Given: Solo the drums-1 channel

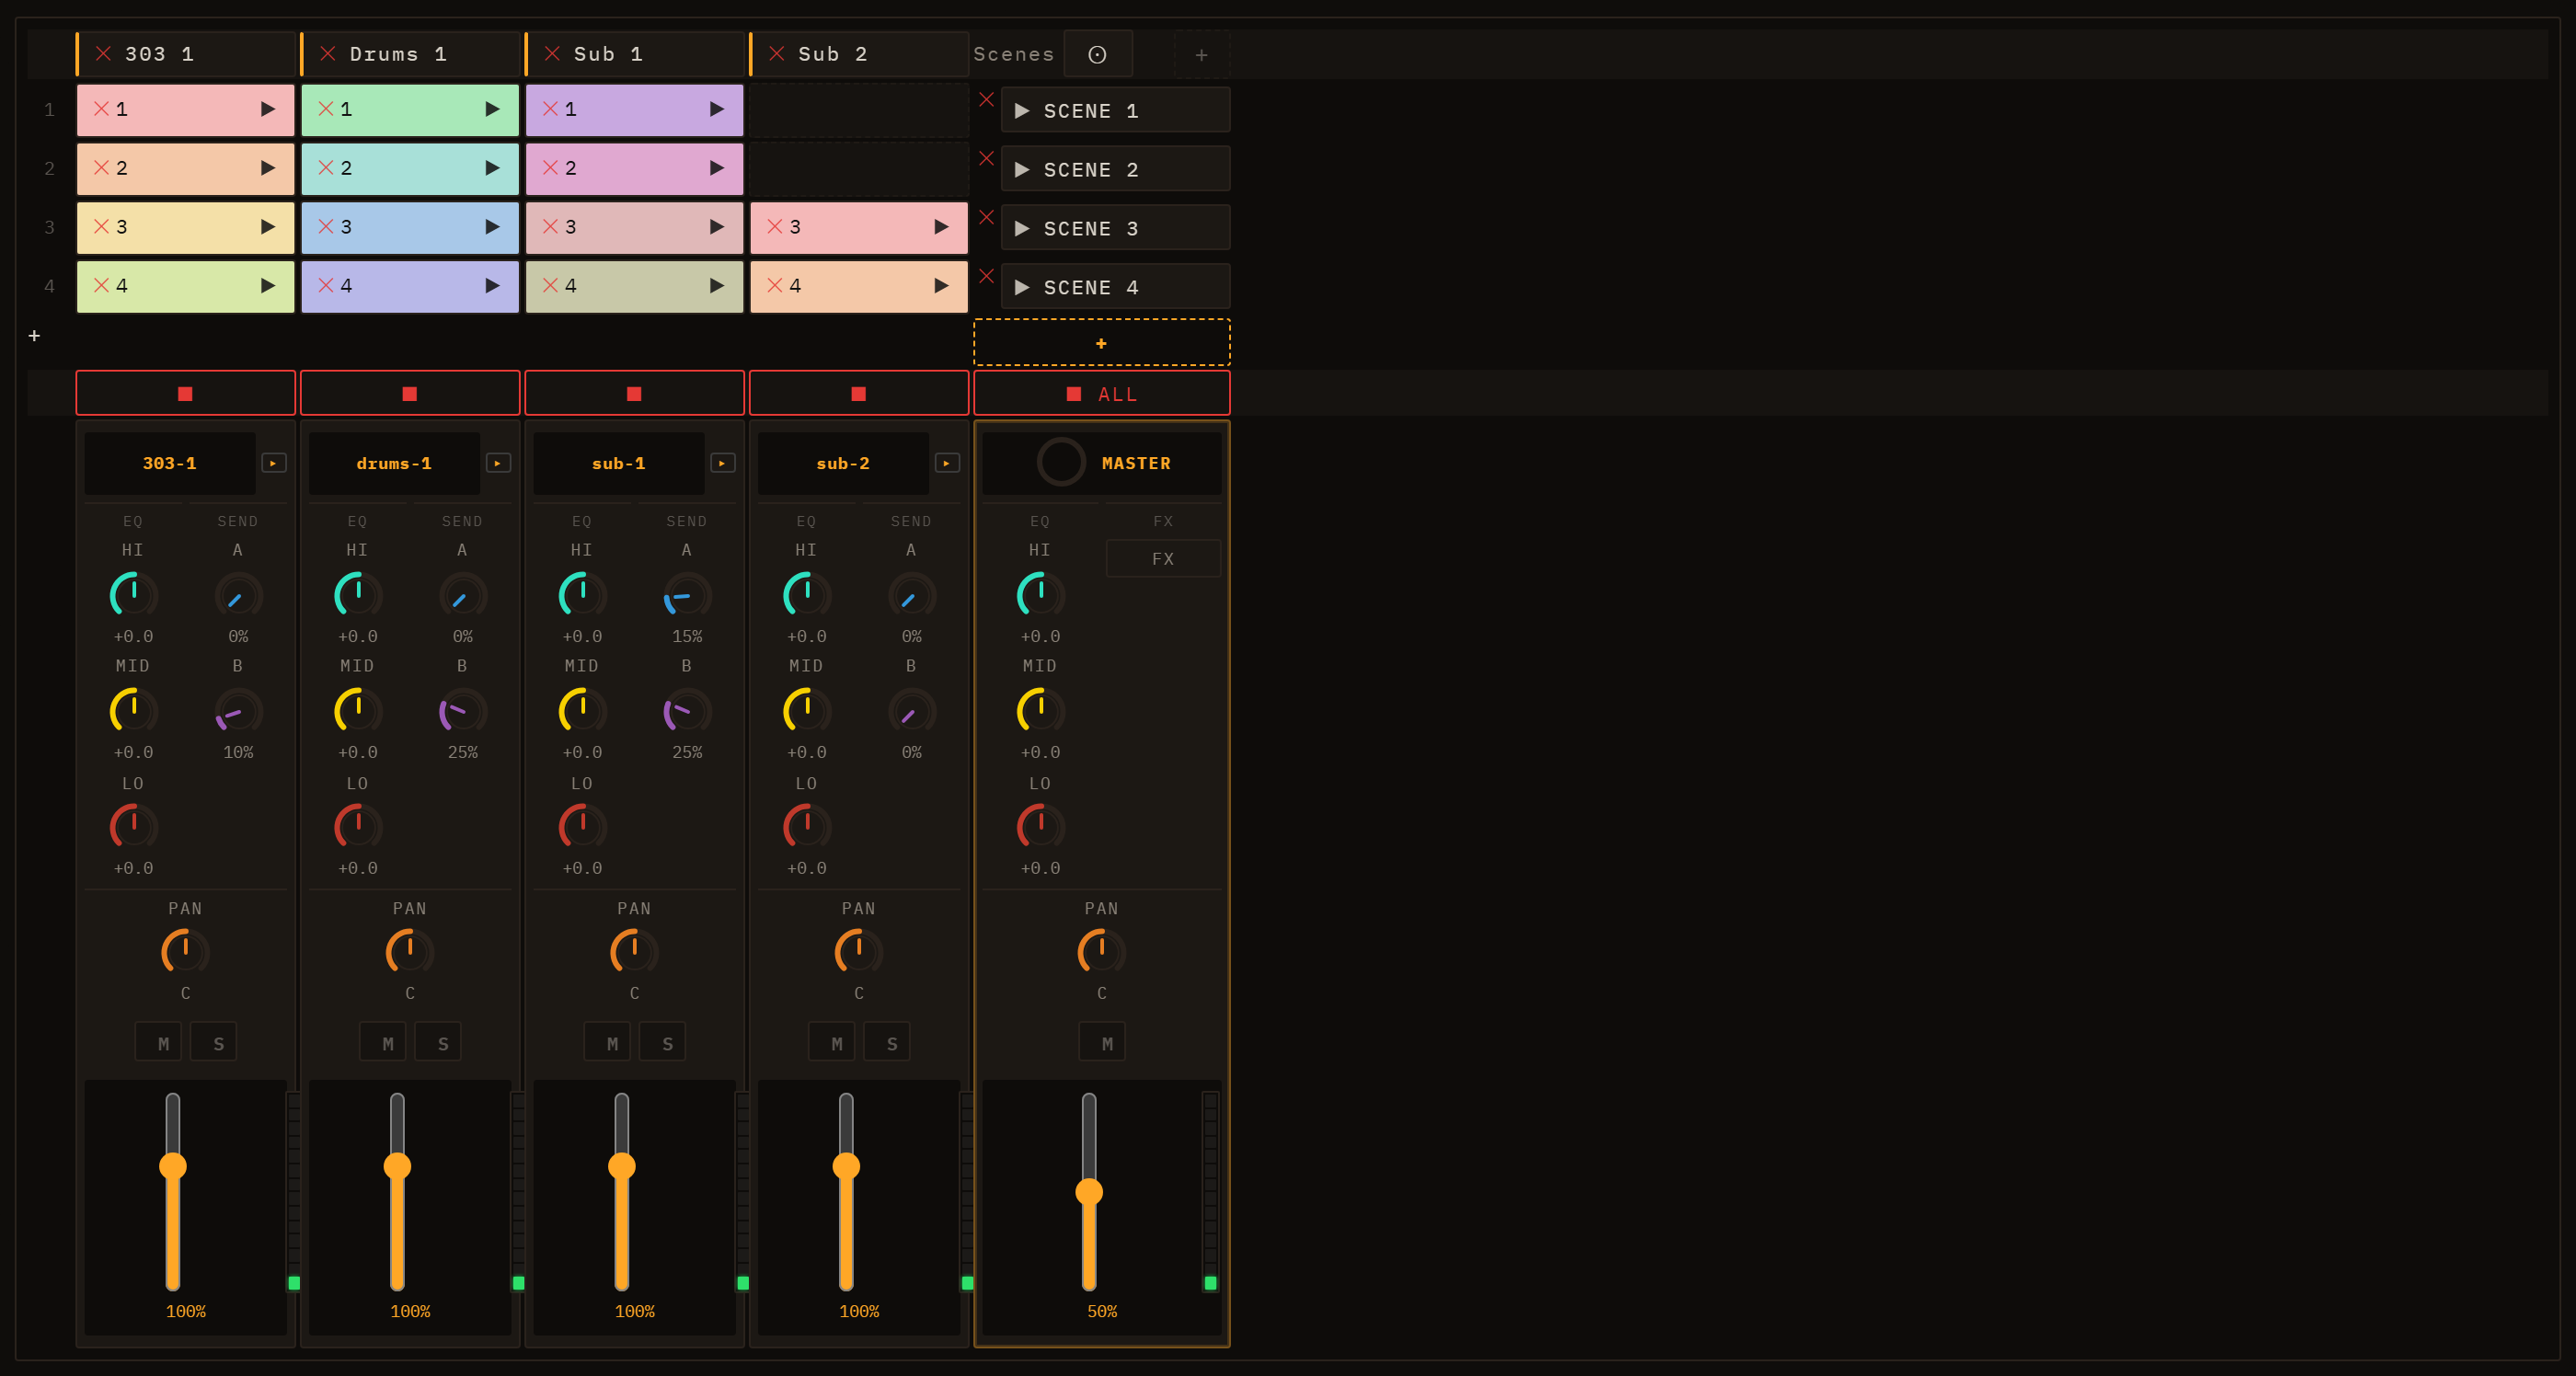Looking at the screenshot, I should [438, 1043].
